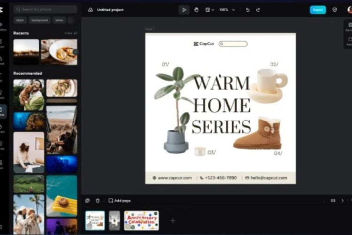Focus the Search for photos field
The height and width of the screenshot is (235, 352).
tap(45, 9)
